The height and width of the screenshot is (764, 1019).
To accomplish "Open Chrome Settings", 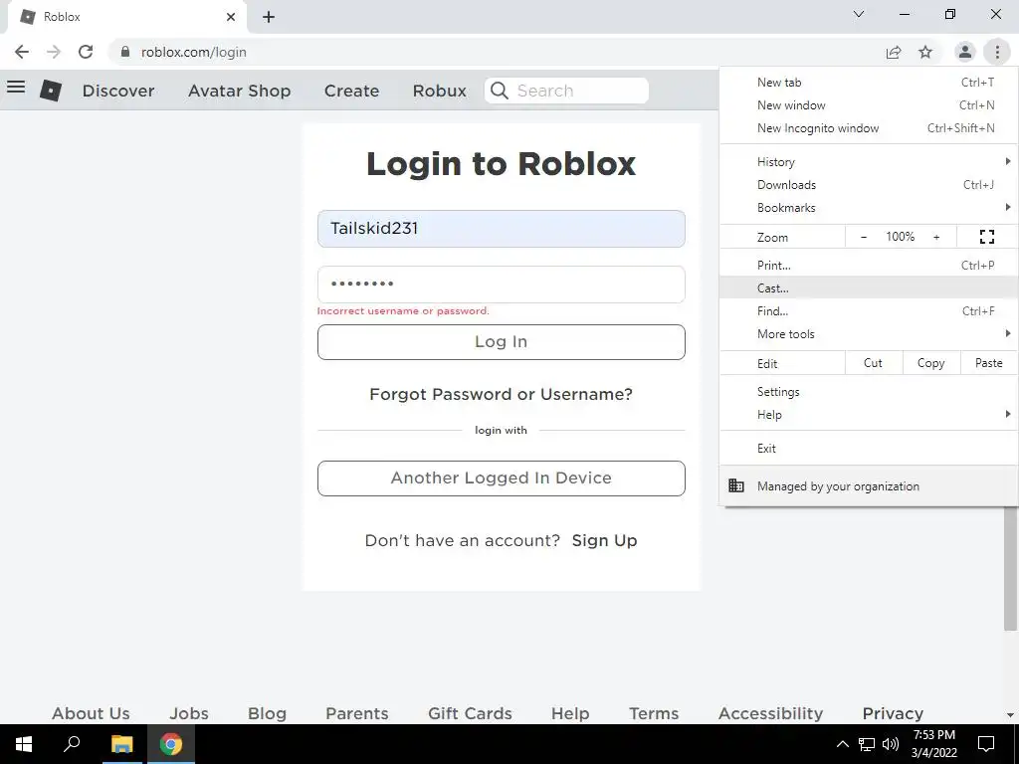I will coord(869,391).
